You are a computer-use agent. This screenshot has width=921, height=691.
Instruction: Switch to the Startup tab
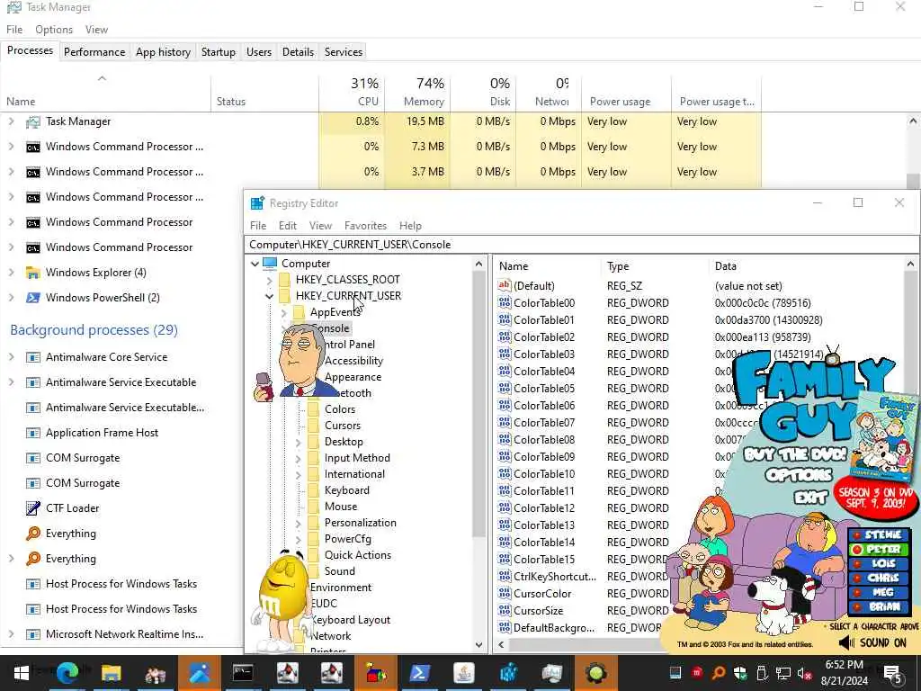219,52
